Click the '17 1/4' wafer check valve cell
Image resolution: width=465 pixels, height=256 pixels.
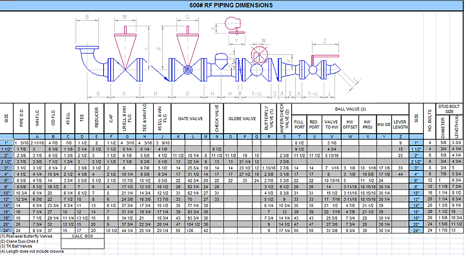(x=284, y=230)
